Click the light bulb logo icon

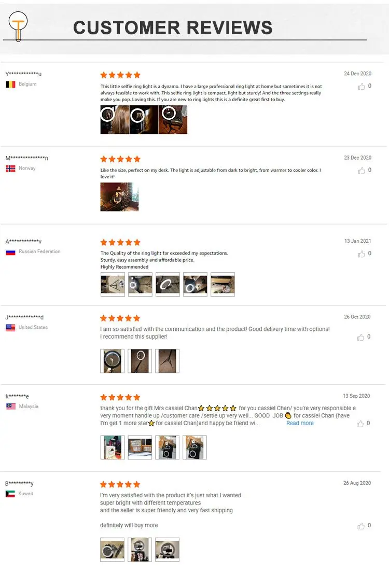pyautogui.click(x=18, y=25)
